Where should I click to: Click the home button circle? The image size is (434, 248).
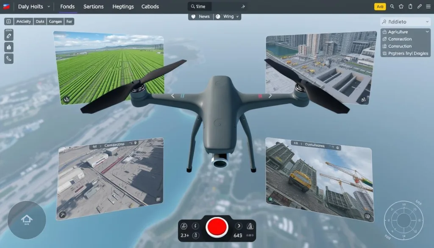[27, 220]
